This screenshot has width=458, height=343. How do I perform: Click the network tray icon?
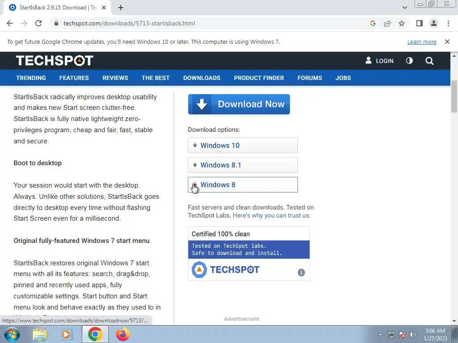(391, 335)
